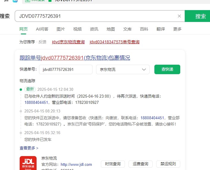Image resolution: width=210 pixels, height=170 pixels.
Task: Click timestamp 2025-04-15 08:20:13
Action: [42, 111]
